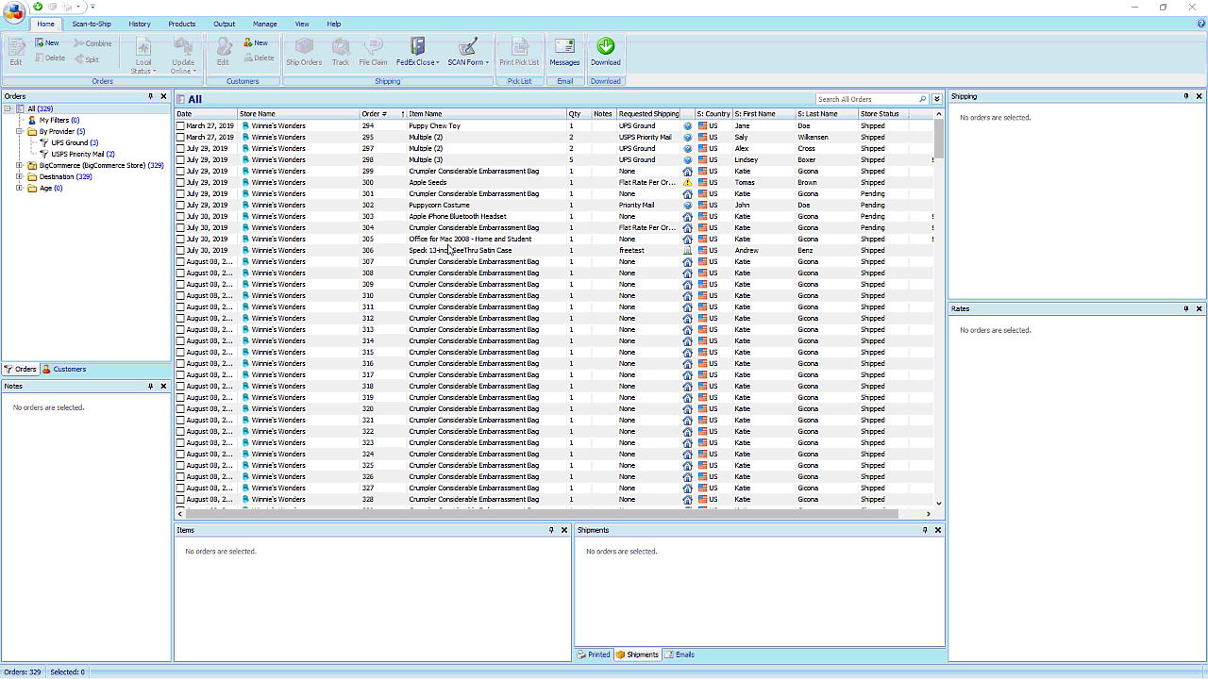Select the UPS Ground filter
This screenshot has width=1208, height=679.
click(x=69, y=142)
